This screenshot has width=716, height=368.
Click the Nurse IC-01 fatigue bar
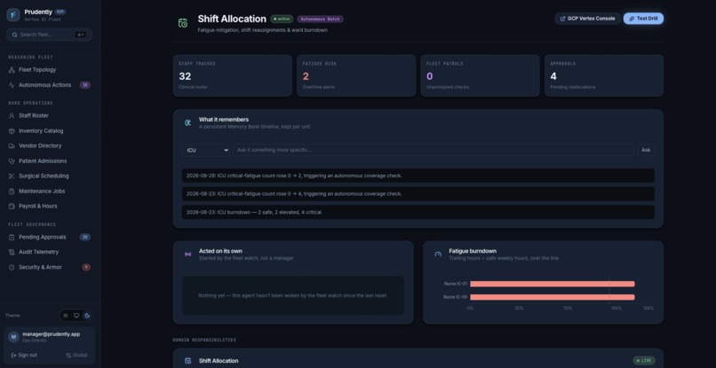(552, 284)
